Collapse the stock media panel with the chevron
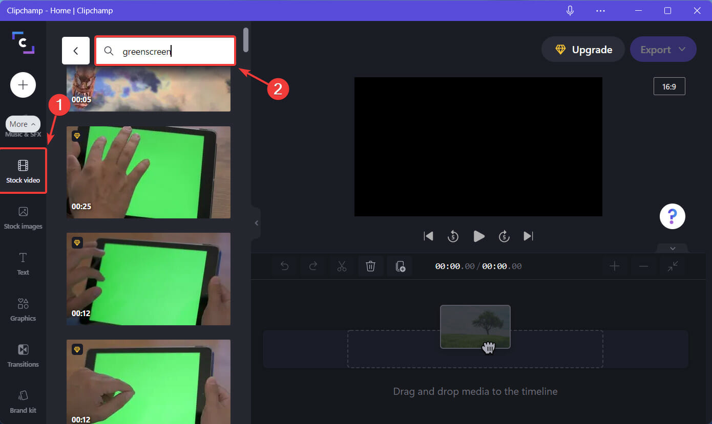 coord(257,222)
